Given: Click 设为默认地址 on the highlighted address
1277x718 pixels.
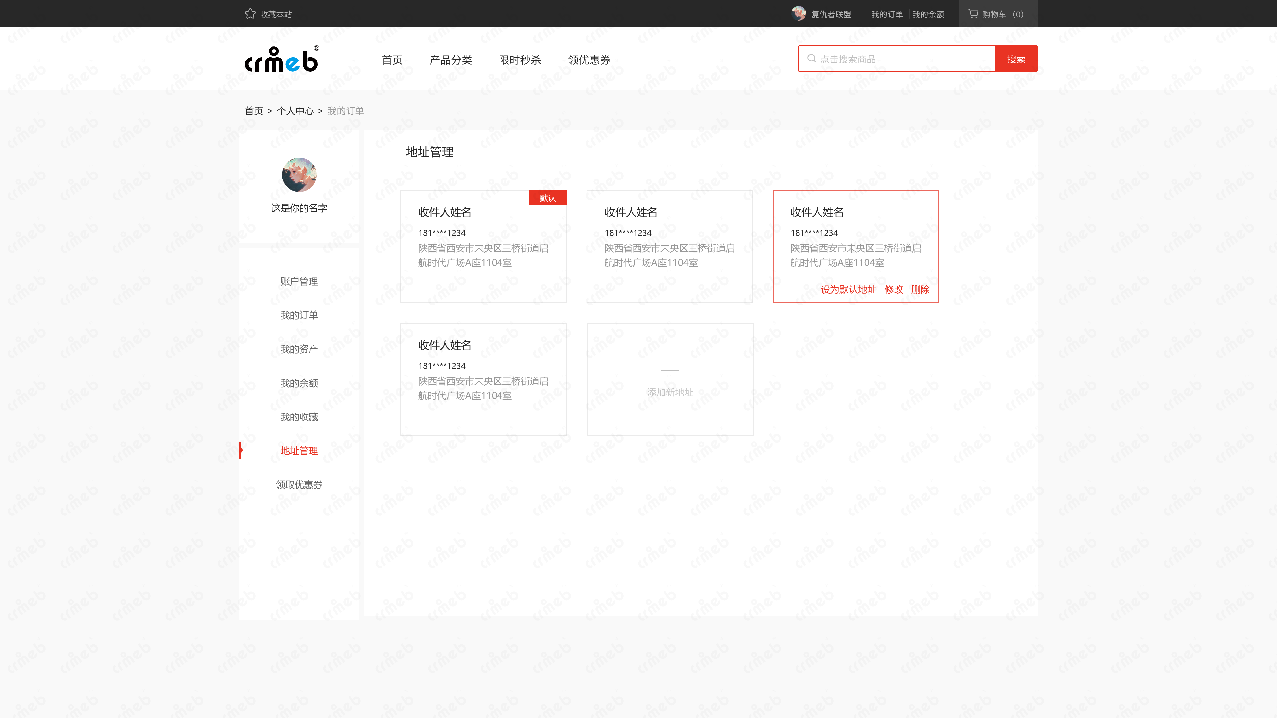Looking at the screenshot, I should [x=848, y=290].
